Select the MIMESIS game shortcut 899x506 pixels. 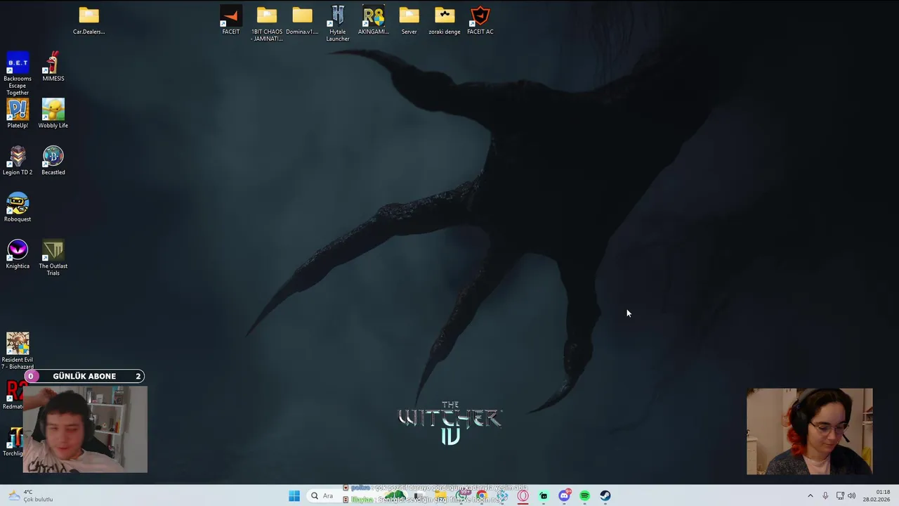(53, 67)
